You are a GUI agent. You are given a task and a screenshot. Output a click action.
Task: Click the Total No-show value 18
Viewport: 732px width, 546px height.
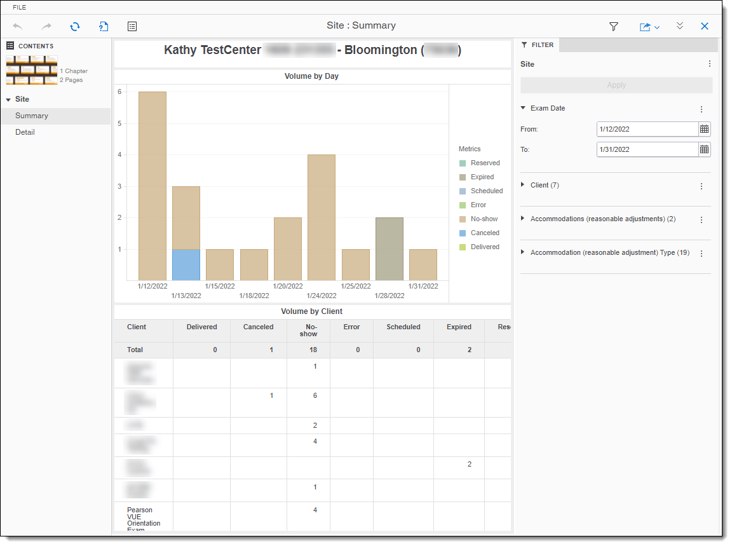pyautogui.click(x=313, y=350)
